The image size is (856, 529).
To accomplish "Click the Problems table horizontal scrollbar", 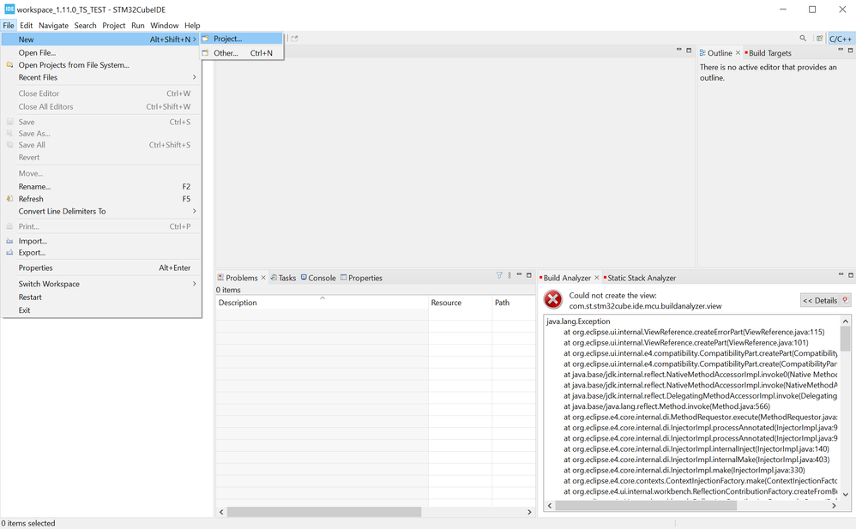I will coord(324,512).
